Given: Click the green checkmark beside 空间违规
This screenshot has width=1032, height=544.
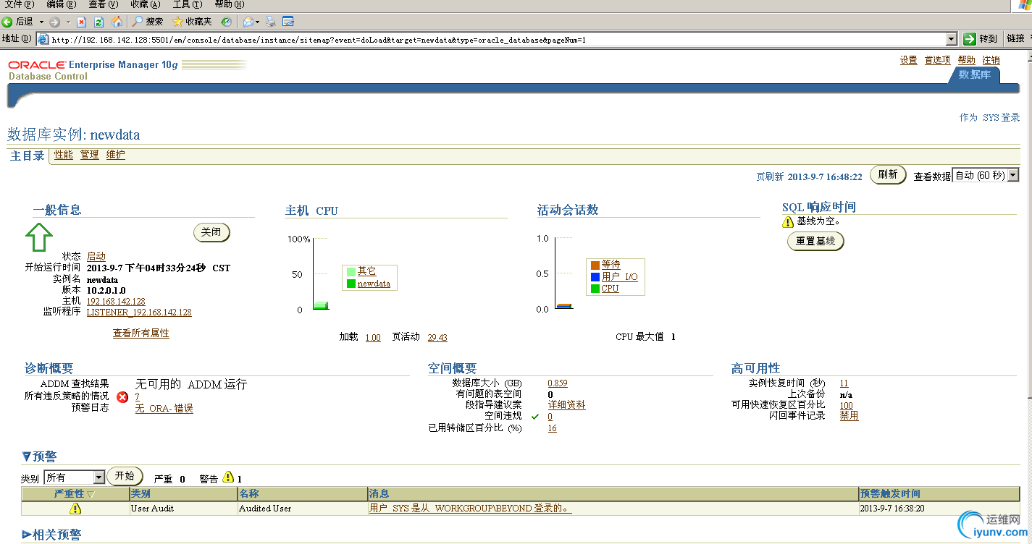Looking at the screenshot, I should point(535,417).
